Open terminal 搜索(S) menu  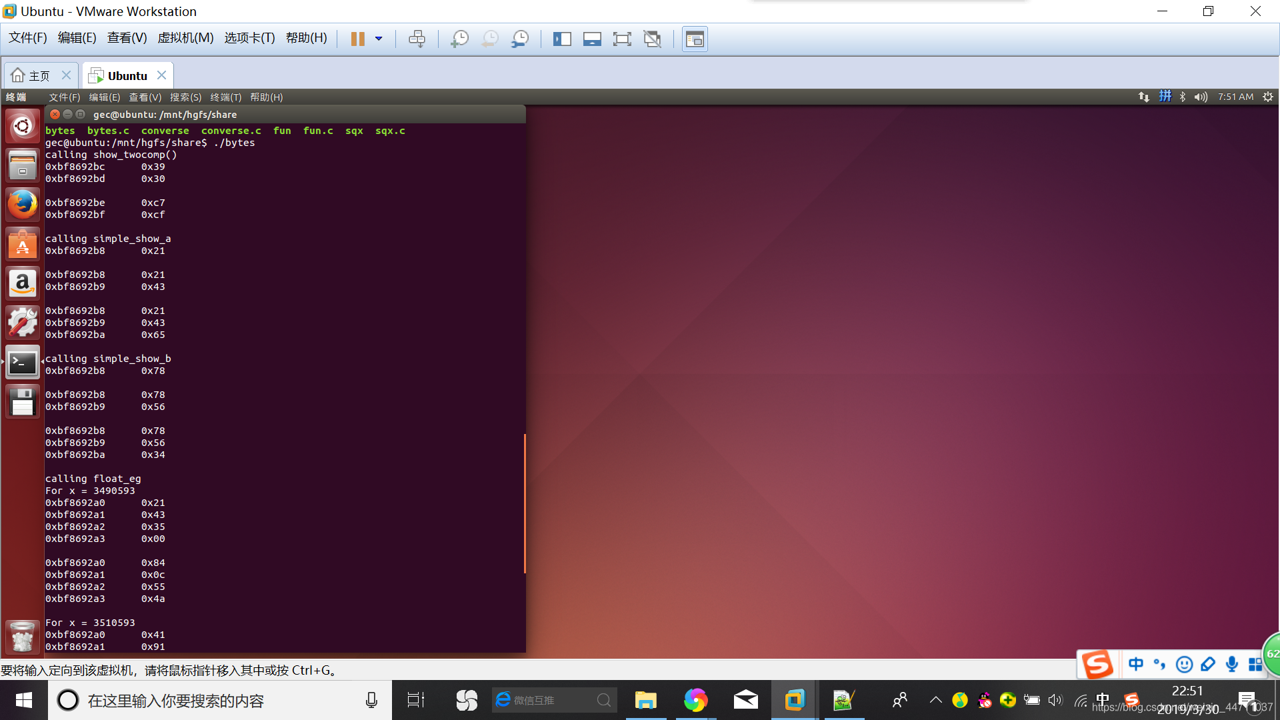[185, 97]
